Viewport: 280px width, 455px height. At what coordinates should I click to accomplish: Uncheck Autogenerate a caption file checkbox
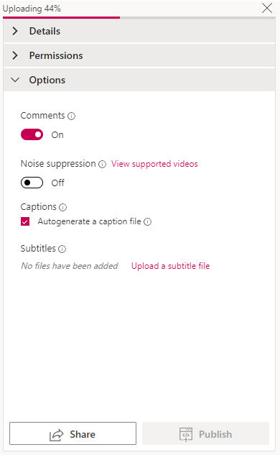click(x=25, y=221)
